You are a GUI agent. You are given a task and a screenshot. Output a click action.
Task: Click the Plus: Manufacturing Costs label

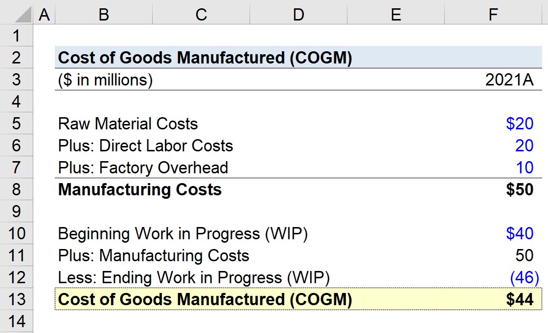[x=154, y=255]
